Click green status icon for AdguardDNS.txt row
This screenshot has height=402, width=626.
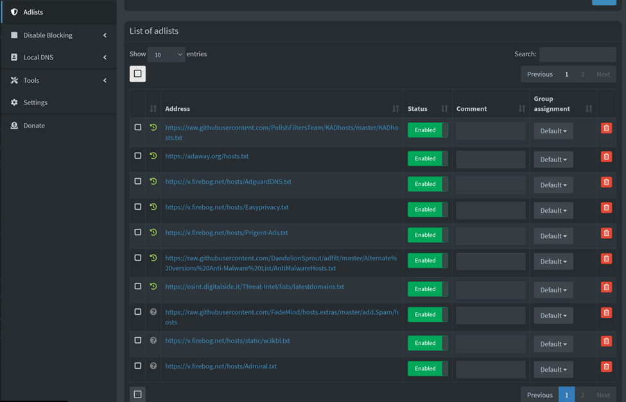click(x=153, y=181)
